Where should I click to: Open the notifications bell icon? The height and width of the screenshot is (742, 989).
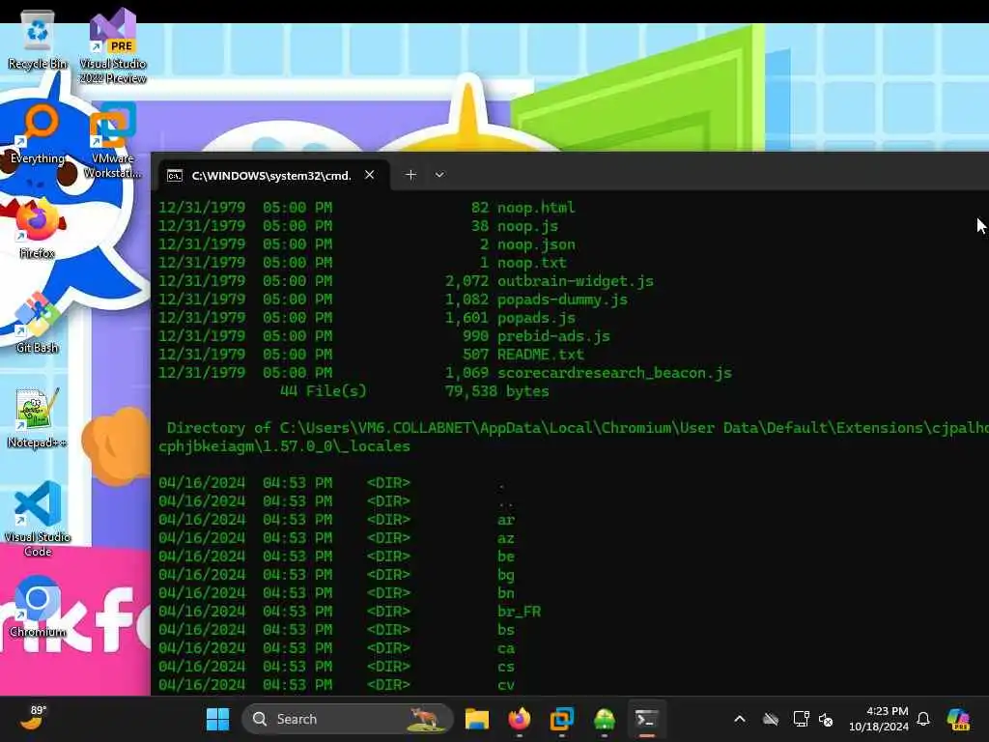coord(923,719)
